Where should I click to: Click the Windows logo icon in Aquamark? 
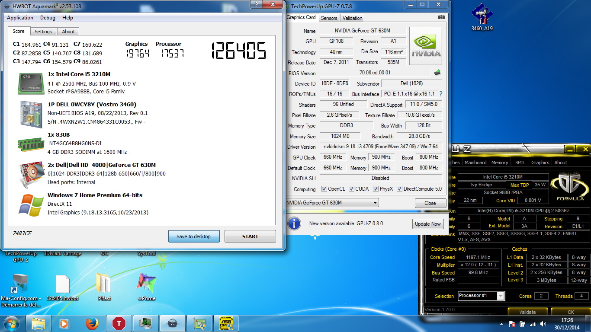(31, 205)
